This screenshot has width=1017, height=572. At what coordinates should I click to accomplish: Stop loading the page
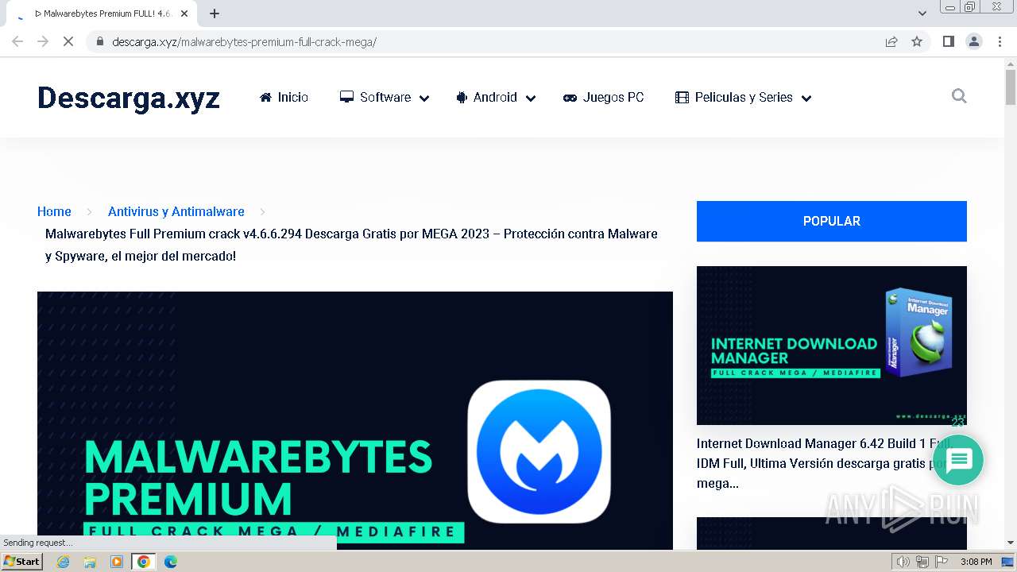point(68,41)
